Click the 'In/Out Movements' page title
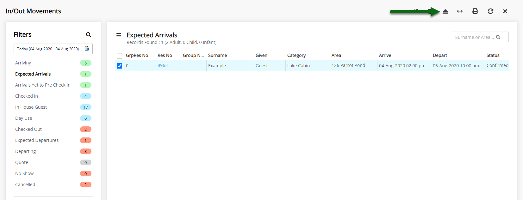 coord(33,11)
